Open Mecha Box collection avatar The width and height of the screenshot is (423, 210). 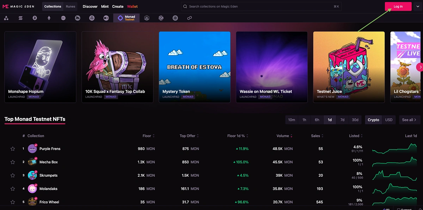32,162
